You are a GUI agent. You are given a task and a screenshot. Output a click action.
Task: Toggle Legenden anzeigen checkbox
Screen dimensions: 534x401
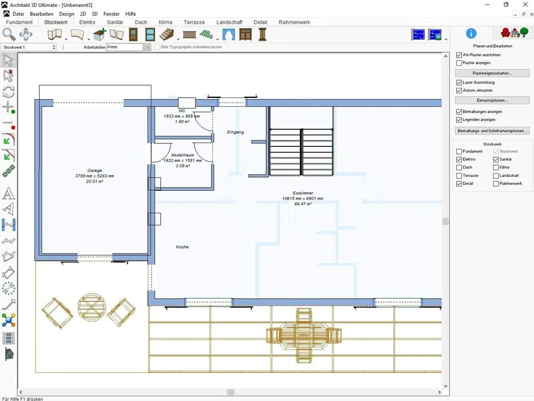pyautogui.click(x=459, y=120)
